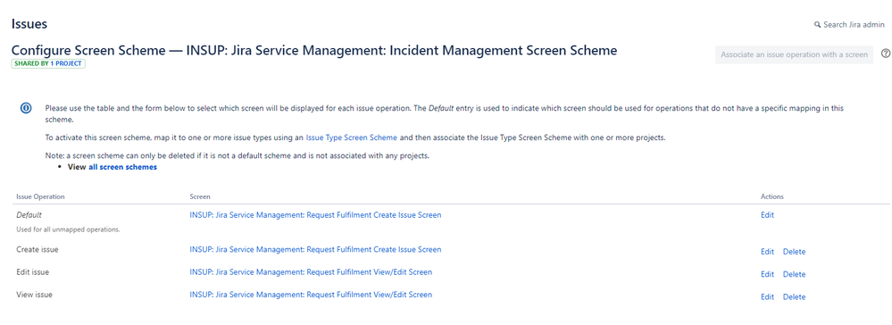The height and width of the screenshot is (325, 892).
Task: Click the blue info circle icon
Action: coord(26,108)
